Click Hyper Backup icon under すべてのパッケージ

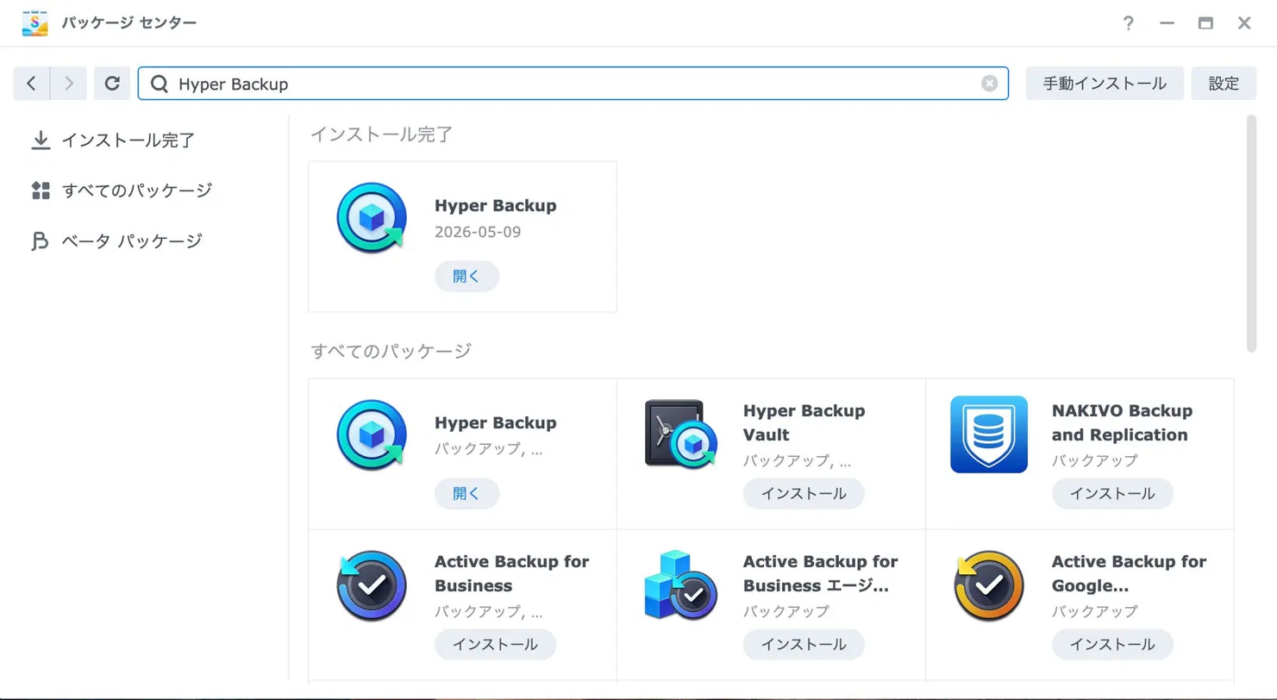click(371, 435)
